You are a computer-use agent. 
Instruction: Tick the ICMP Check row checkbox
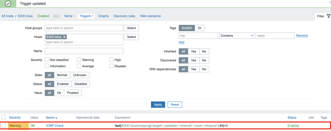click(4, 125)
